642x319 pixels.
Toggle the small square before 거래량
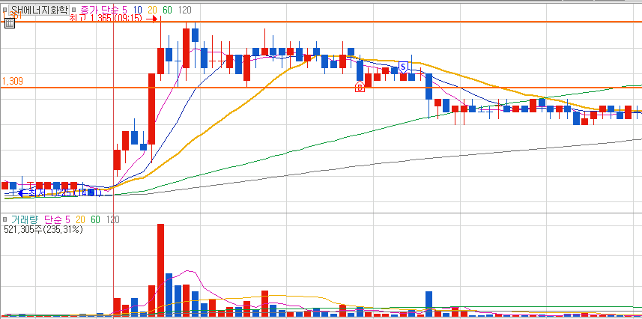pyautogui.click(x=5, y=219)
